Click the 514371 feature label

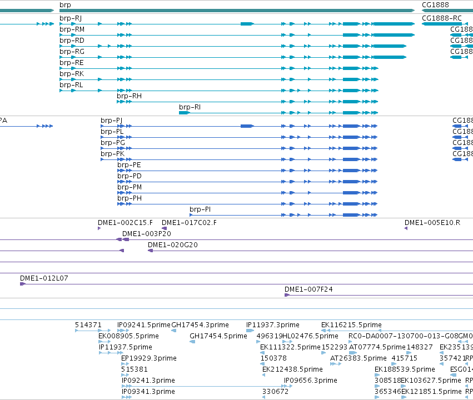pyautogui.click(x=88, y=325)
